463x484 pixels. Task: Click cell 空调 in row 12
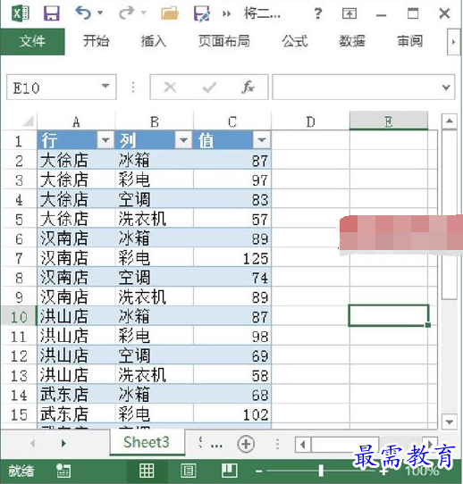pos(154,355)
